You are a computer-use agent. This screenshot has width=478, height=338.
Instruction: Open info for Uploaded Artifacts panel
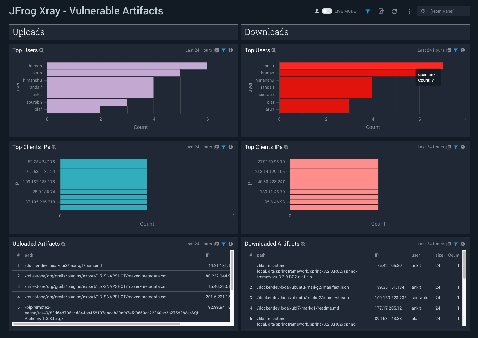(231, 244)
